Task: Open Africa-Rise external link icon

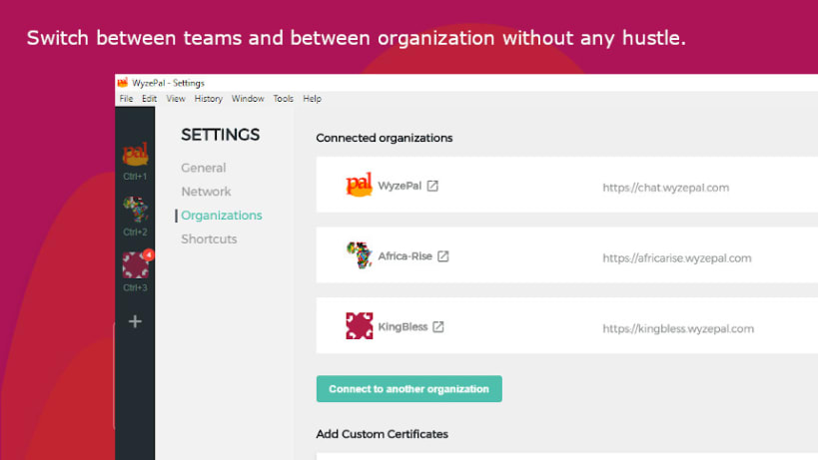Action: click(x=442, y=256)
